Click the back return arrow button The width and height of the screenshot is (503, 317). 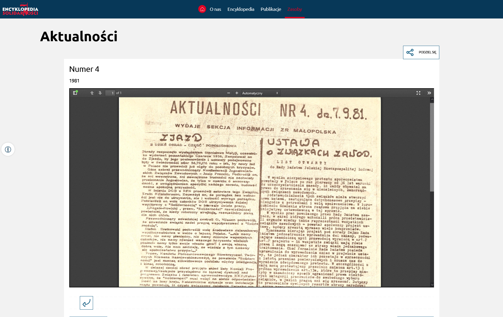coord(86,303)
